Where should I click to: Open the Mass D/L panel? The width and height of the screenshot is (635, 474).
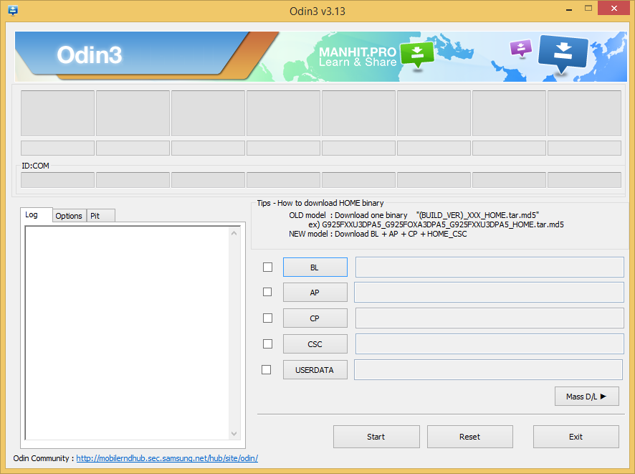[587, 397]
